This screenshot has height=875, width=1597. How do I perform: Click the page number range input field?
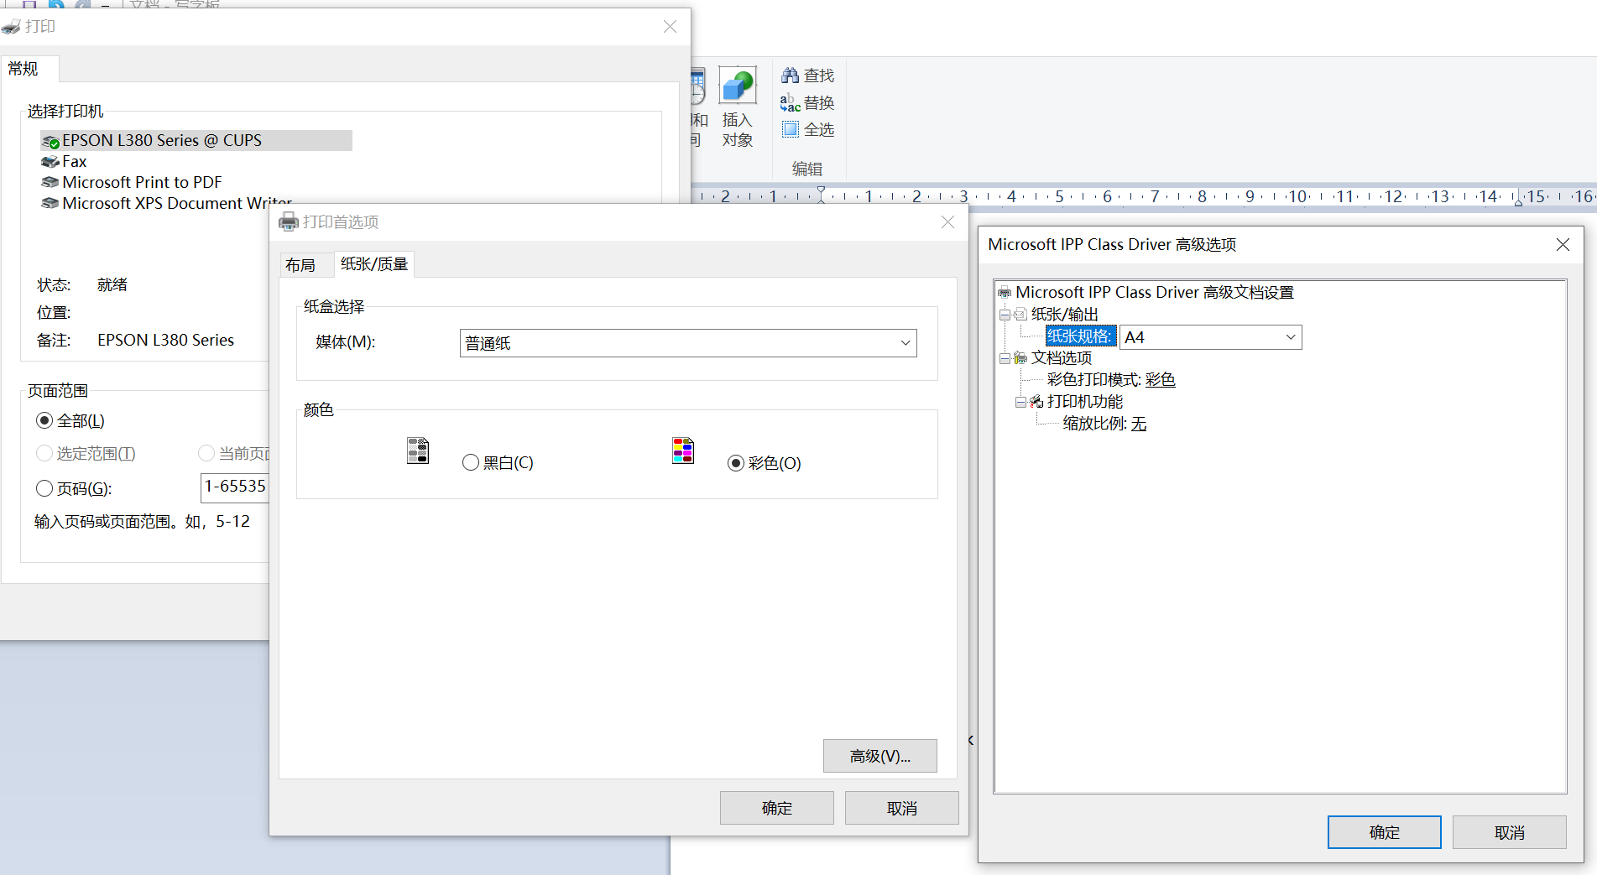tap(235, 487)
